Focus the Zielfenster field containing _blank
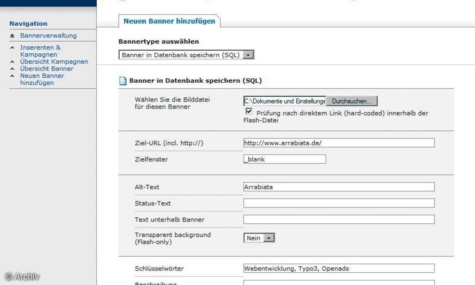This screenshot has width=475, height=285. pos(284,160)
